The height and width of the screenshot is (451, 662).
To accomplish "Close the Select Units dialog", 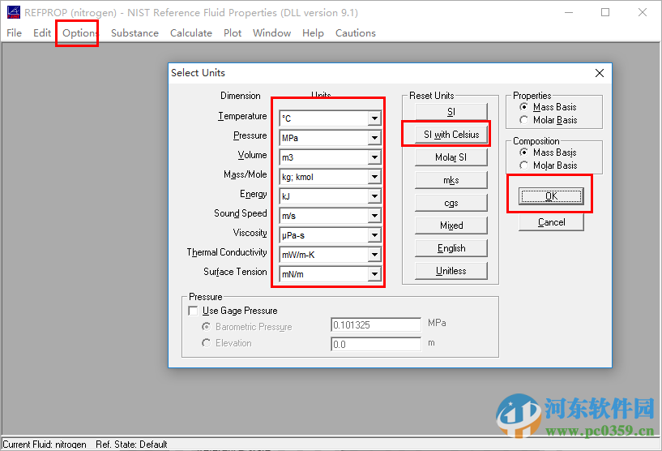I will 599,73.
